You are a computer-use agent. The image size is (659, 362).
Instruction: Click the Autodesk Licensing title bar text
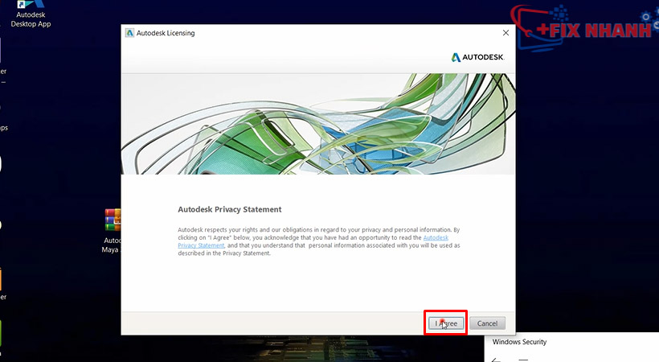(x=166, y=33)
